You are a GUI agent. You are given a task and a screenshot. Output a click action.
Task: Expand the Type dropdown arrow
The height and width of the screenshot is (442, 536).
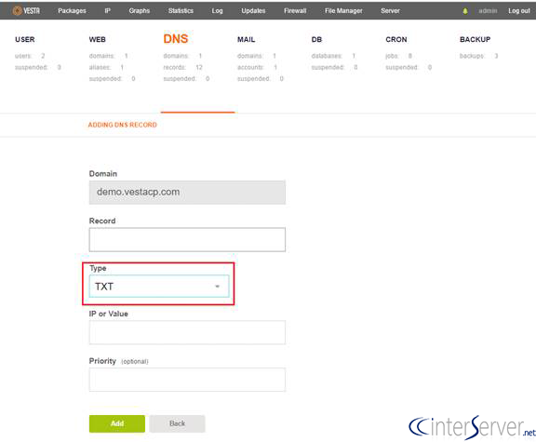[217, 286]
